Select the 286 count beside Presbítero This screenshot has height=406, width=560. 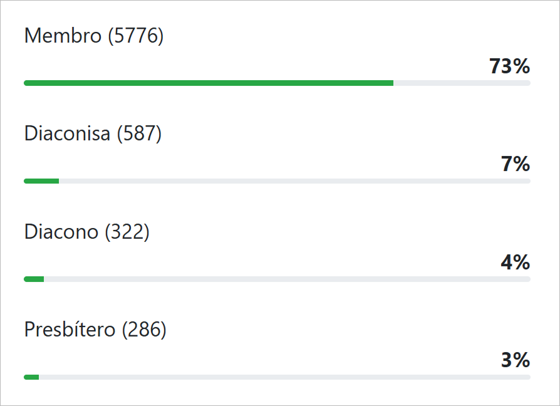(144, 330)
